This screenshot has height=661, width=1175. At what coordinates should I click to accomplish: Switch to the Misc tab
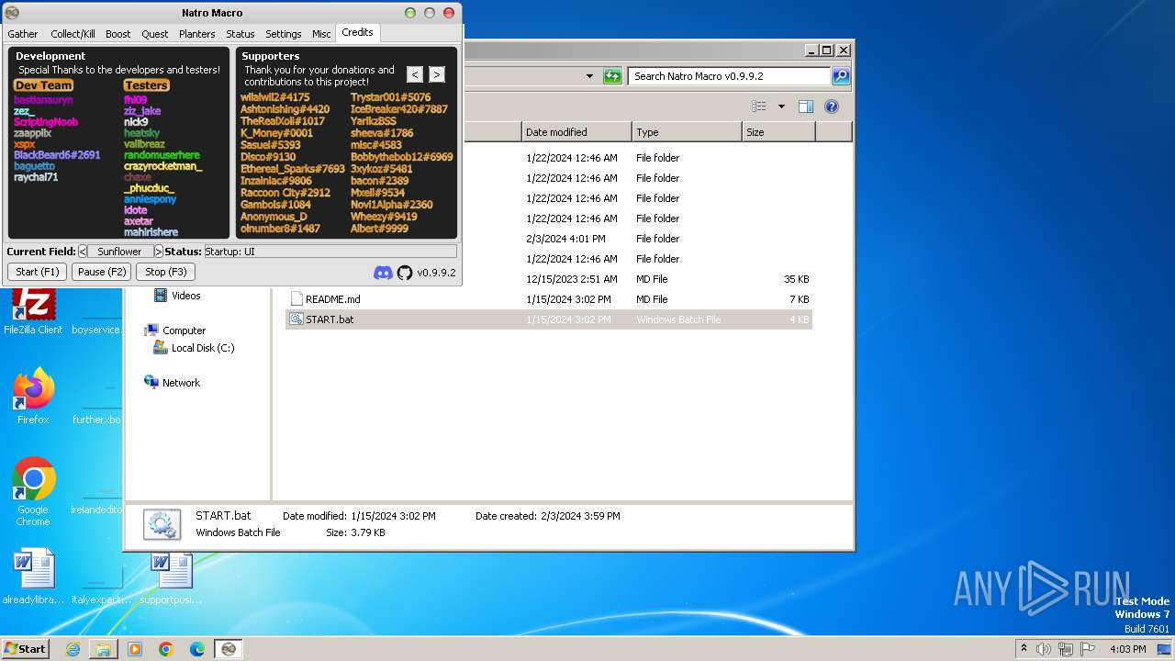321,34
